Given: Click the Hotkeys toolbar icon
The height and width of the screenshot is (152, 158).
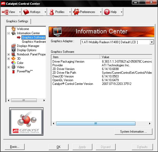Looking at the screenshot, I should [26, 12].
